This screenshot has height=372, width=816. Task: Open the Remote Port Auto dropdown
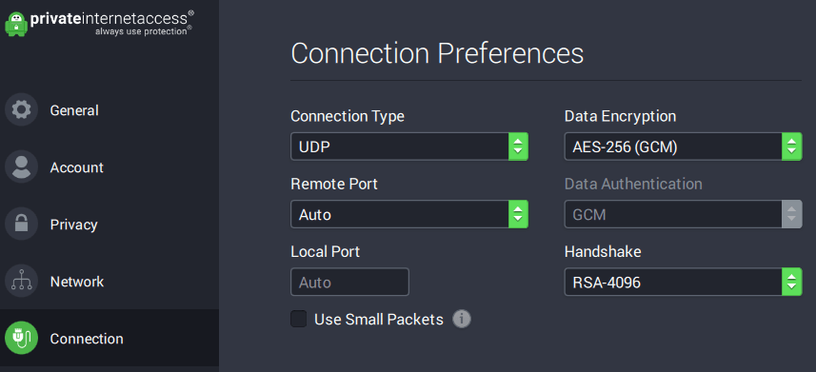pos(409,214)
